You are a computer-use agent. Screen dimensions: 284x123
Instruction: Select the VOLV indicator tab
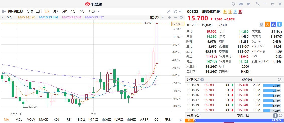(31, 120)
